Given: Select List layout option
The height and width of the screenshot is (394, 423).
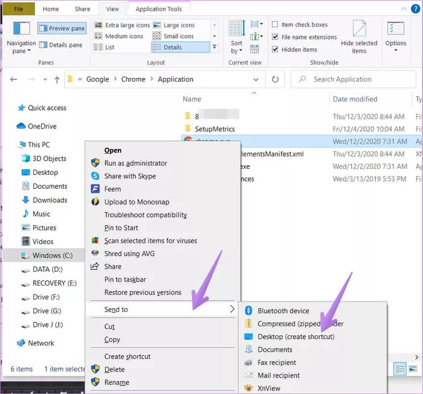Looking at the screenshot, I should [x=104, y=47].
